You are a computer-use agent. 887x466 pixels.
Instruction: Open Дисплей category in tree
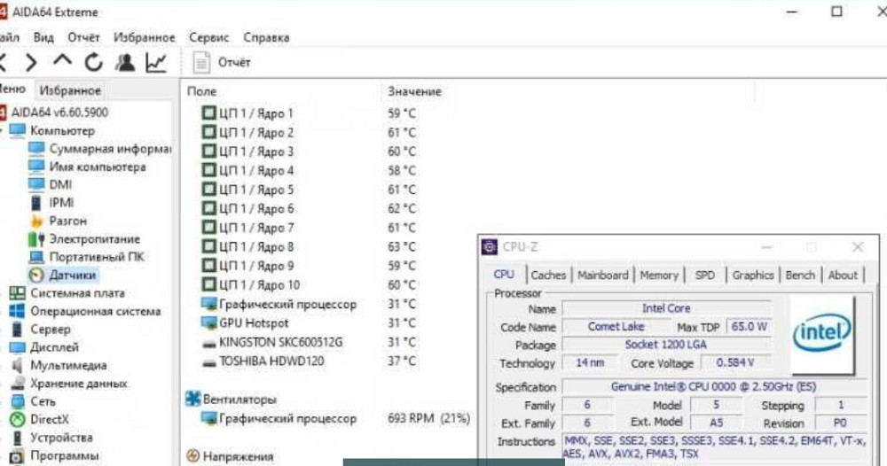click(54, 346)
